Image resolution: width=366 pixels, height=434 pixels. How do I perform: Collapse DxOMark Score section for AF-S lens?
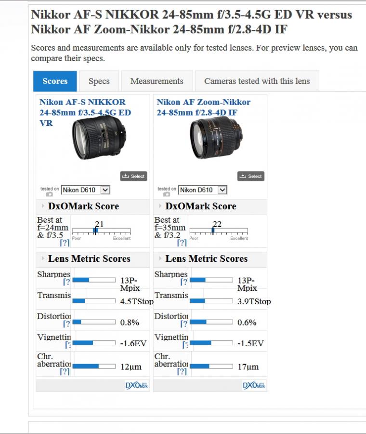43,206
